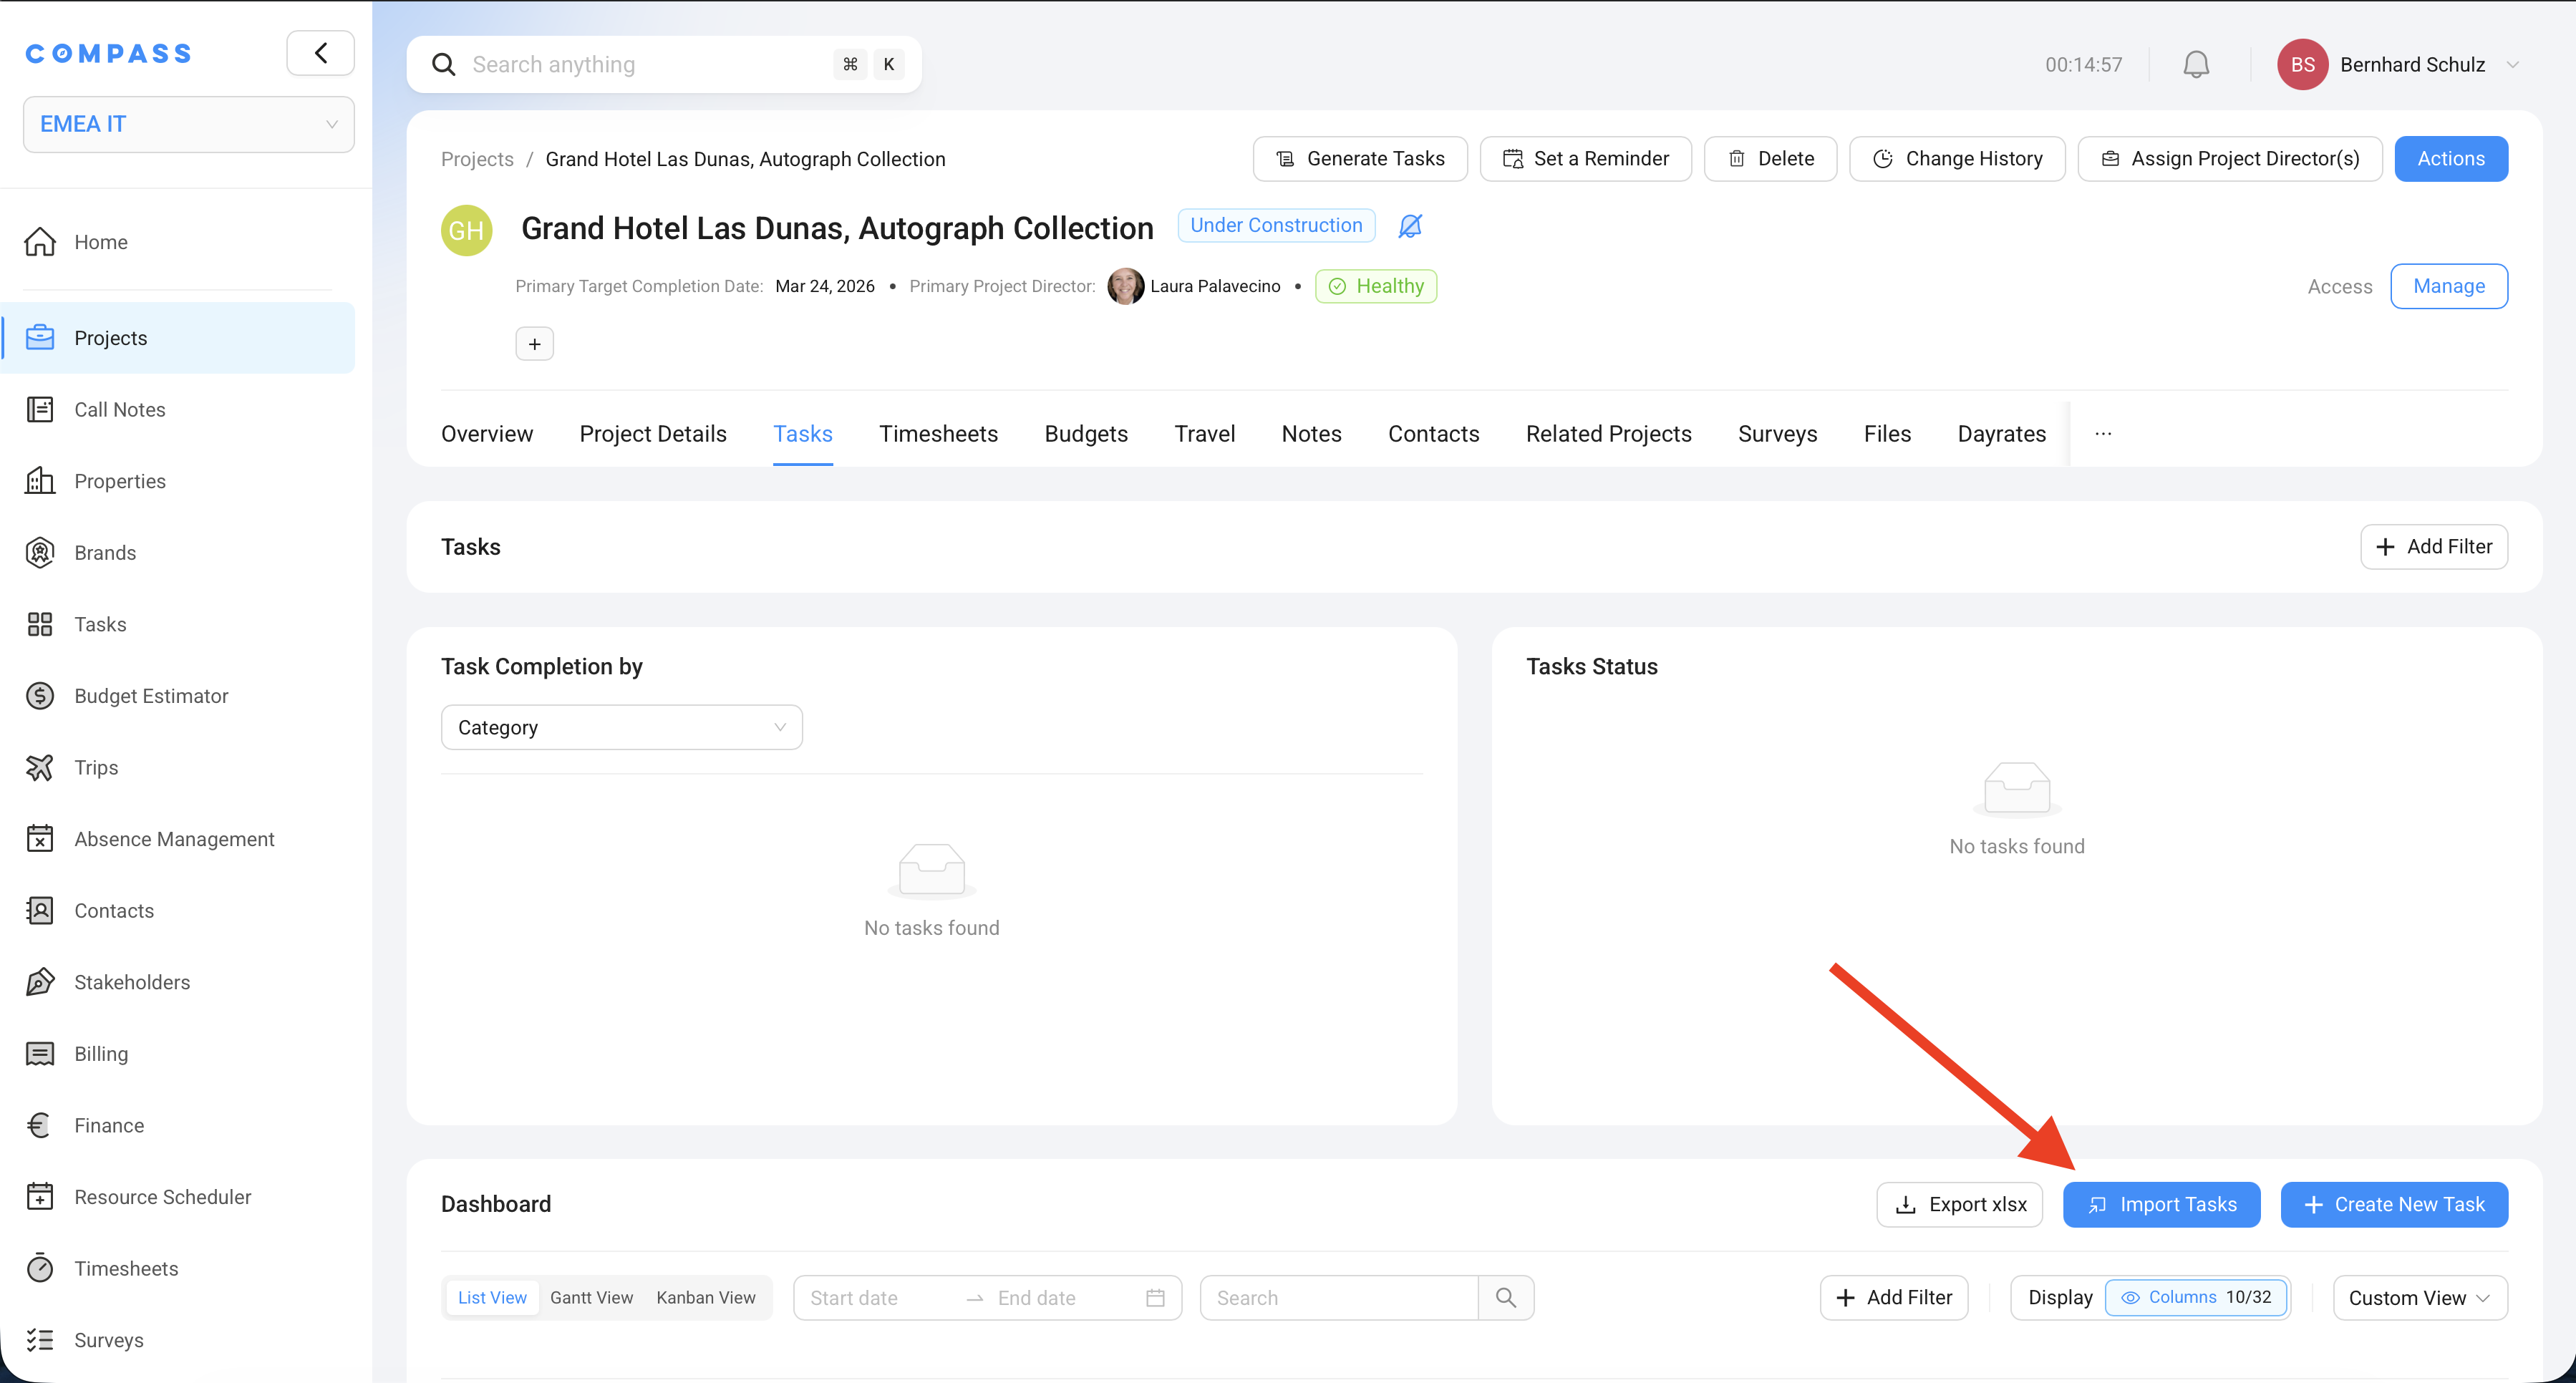Select Gantt View
Image resolution: width=2576 pixels, height=1383 pixels.
591,1298
